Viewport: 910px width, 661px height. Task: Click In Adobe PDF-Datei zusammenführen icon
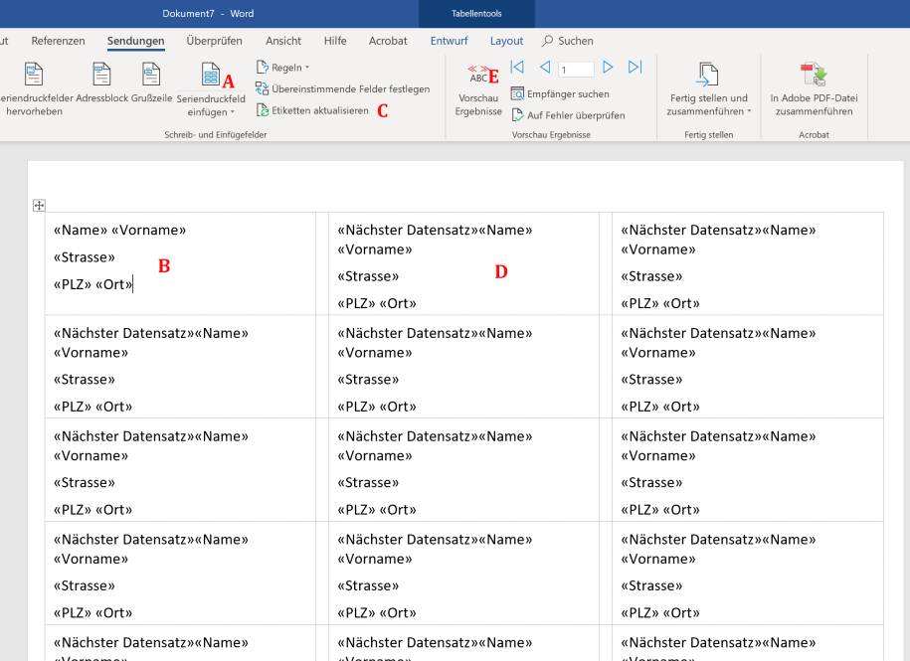pos(813,78)
